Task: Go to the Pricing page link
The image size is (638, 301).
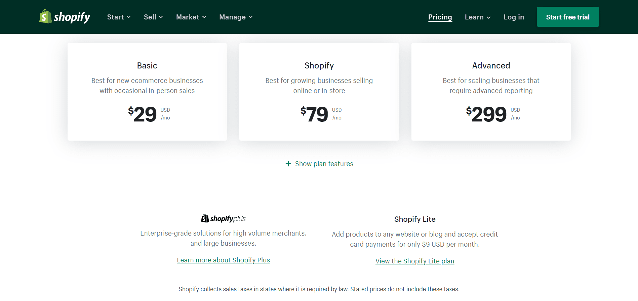Action: tap(440, 17)
